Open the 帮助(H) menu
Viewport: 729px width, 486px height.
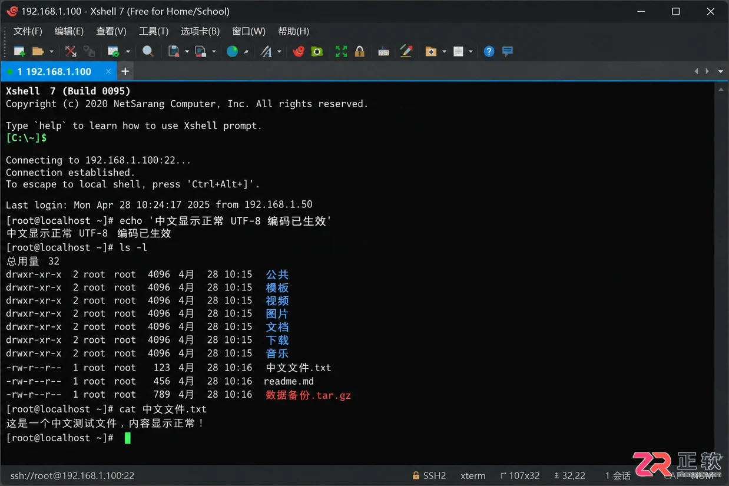293,31
